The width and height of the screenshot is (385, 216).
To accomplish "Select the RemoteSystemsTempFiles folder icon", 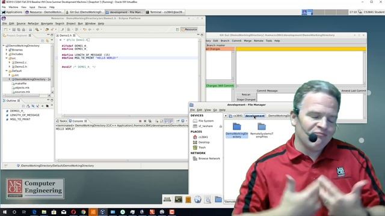I will (x=262, y=127).
